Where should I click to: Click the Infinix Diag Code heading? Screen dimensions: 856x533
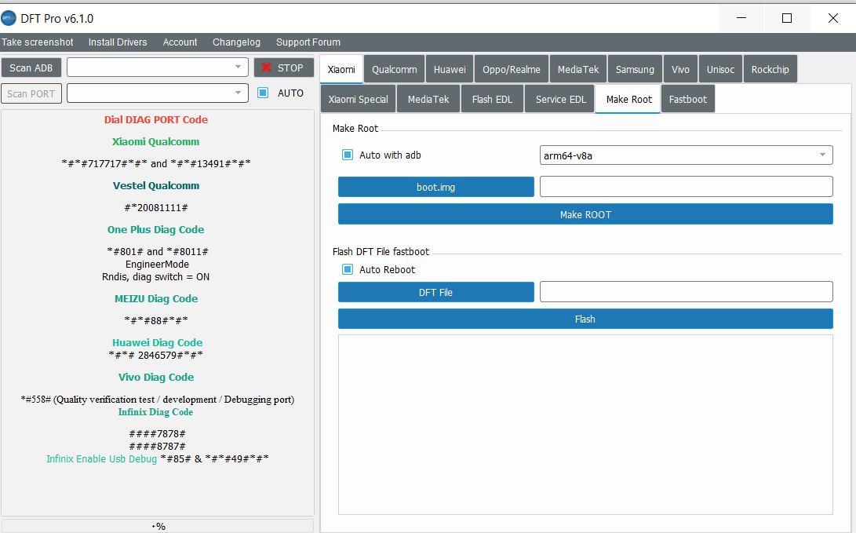(155, 412)
